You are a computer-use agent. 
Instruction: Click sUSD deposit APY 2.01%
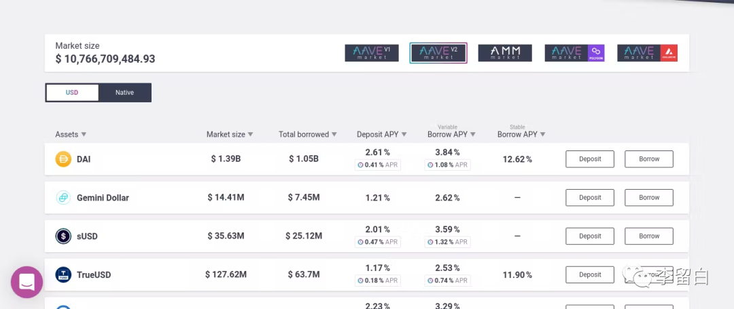click(378, 229)
